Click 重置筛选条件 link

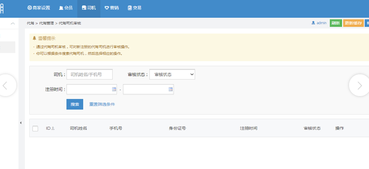click(x=102, y=104)
